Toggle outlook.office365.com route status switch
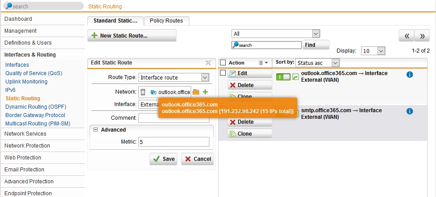The image size is (436, 197). [x=283, y=77]
